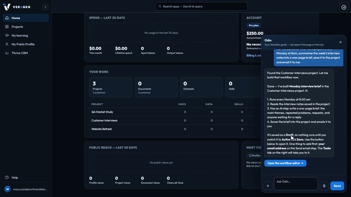The height and width of the screenshot is (197, 351).
Task: Click the Projects count card
Action: [x=111, y=87]
